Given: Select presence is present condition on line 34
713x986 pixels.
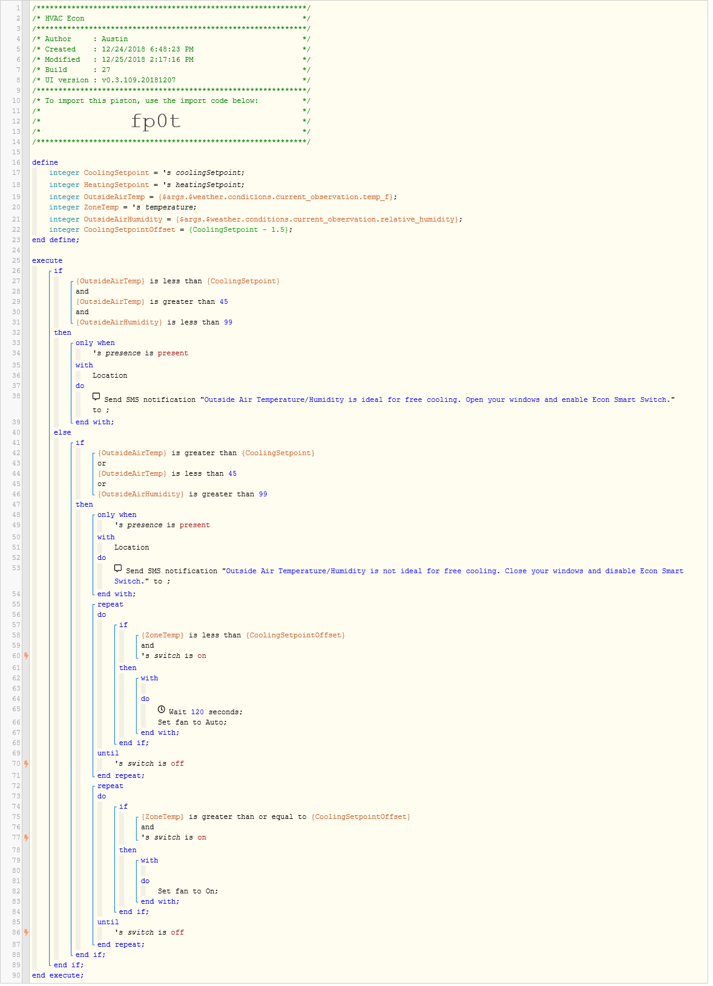Looking at the screenshot, I should point(140,353).
